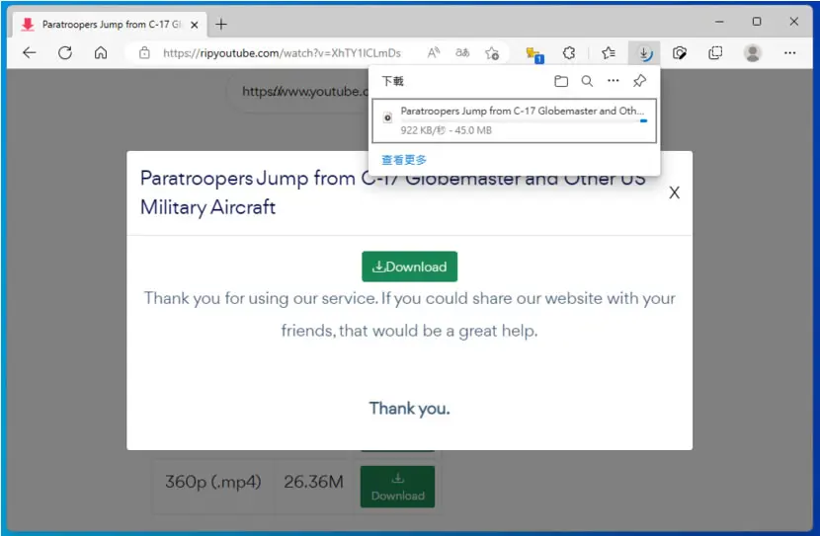Refresh the current page
The image size is (820, 536).
tap(65, 52)
